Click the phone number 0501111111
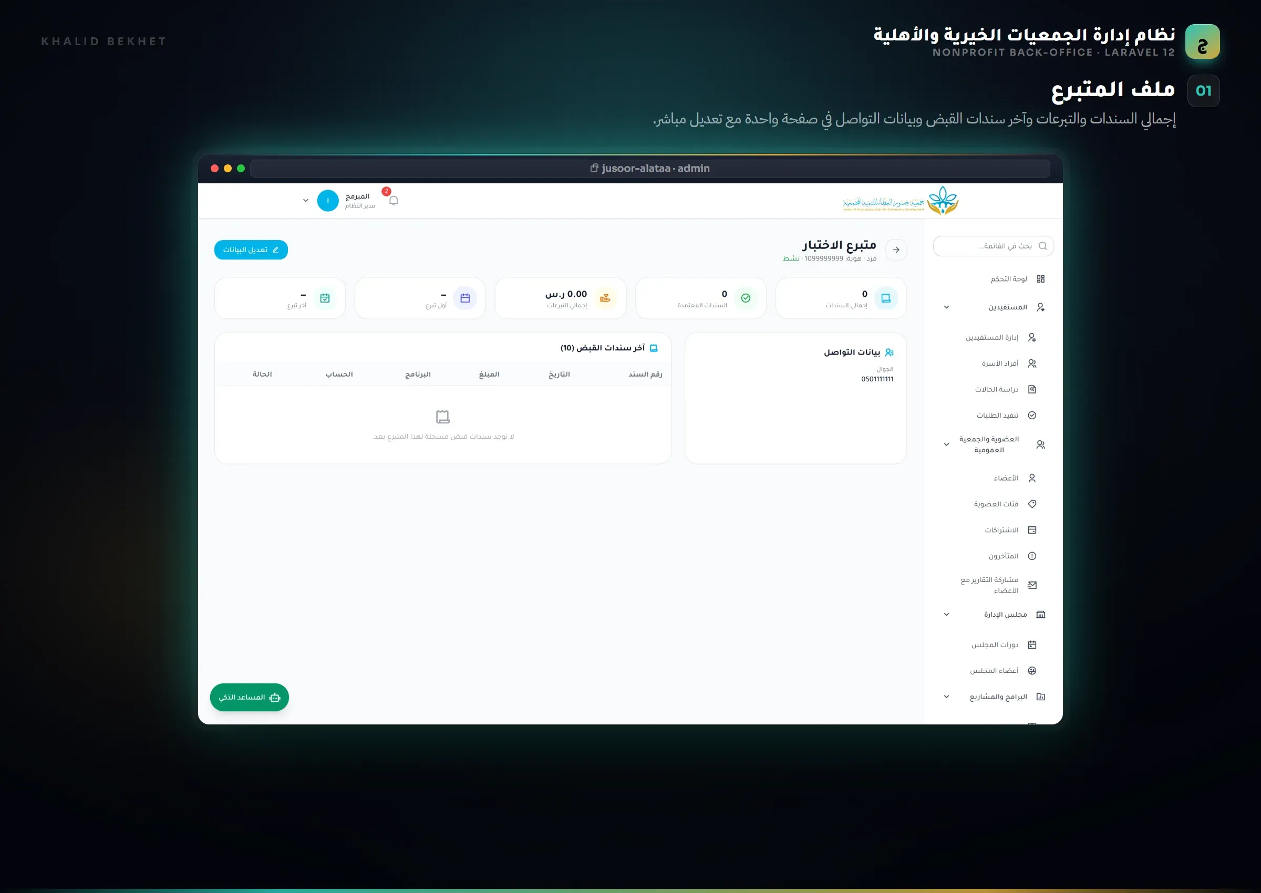Image resolution: width=1261 pixels, height=893 pixels. 877,379
